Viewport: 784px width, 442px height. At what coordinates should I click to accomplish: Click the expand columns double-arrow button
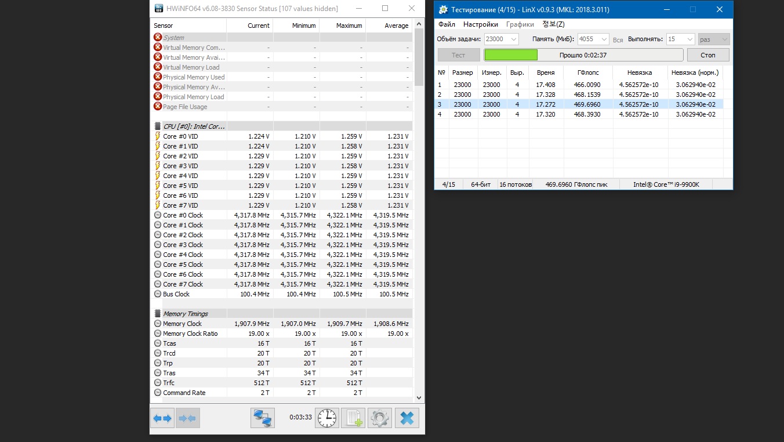pos(162,418)
